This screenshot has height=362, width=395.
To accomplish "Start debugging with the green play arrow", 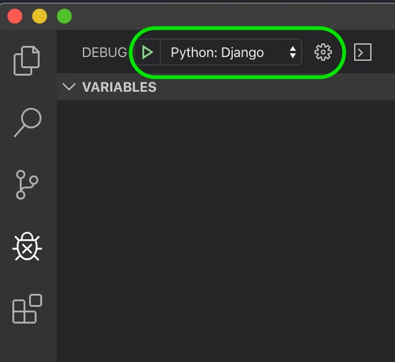I will [x=147, y=53].
